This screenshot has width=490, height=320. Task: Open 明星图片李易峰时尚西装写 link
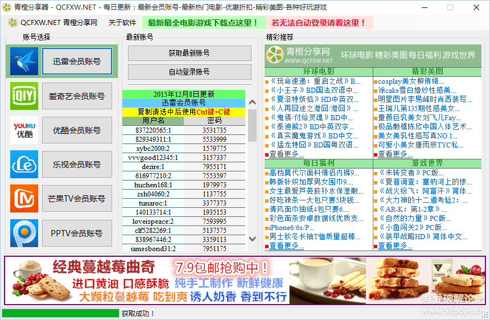(425, 100)
